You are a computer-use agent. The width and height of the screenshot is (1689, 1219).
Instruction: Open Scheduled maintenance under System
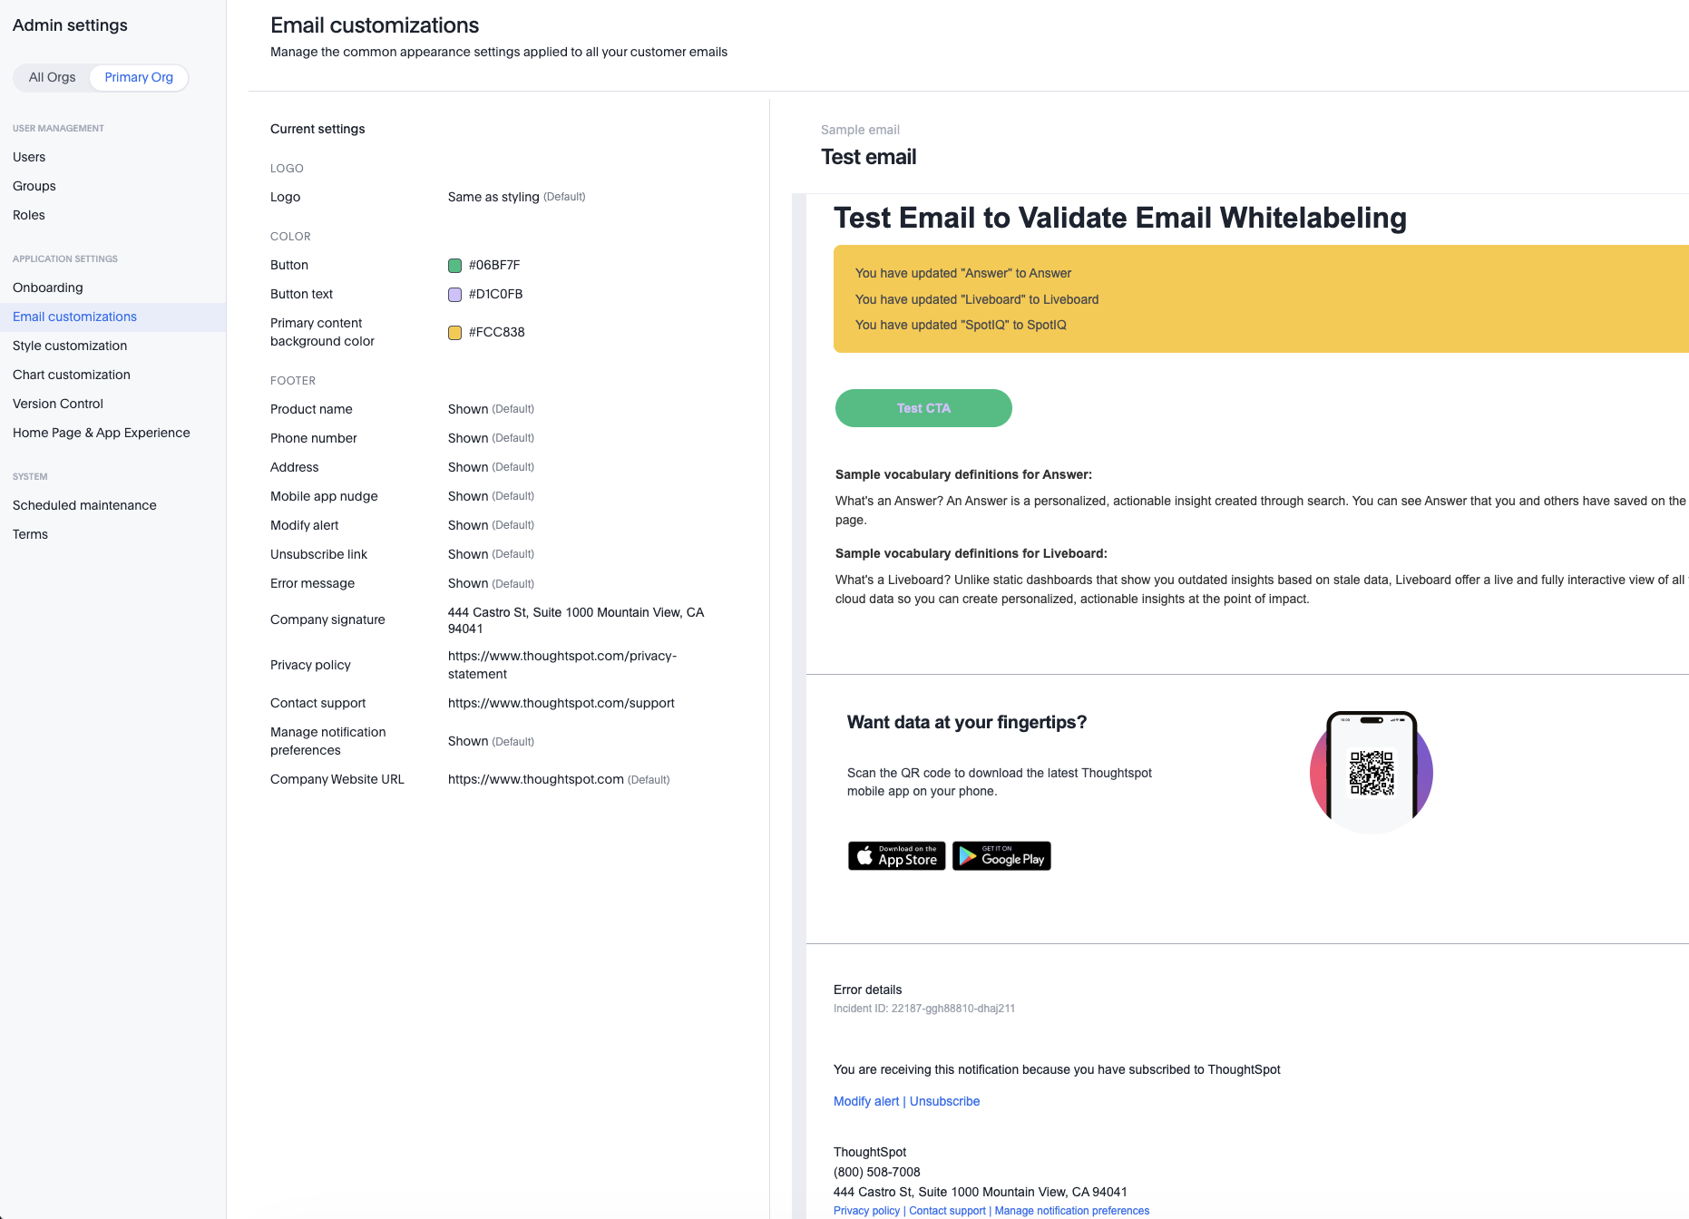(x=84, y=505)
